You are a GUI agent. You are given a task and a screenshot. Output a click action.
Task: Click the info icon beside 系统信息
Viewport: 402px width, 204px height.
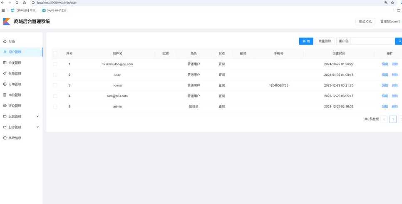coord(5,138)
